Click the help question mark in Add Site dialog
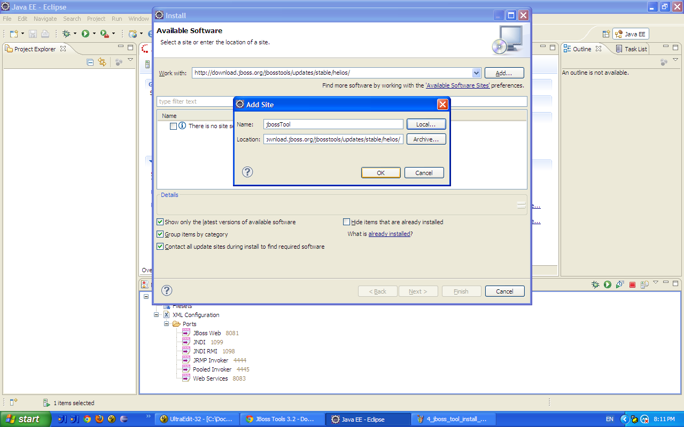 (x=247, y=172)
